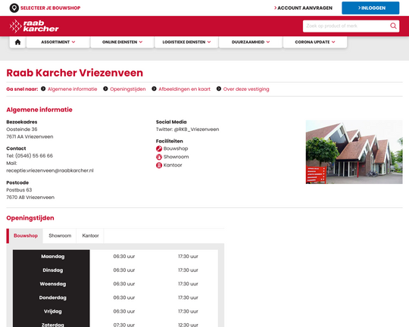Click the Dinsdag row label
This screenshot has width=409, height=327.
53,270
